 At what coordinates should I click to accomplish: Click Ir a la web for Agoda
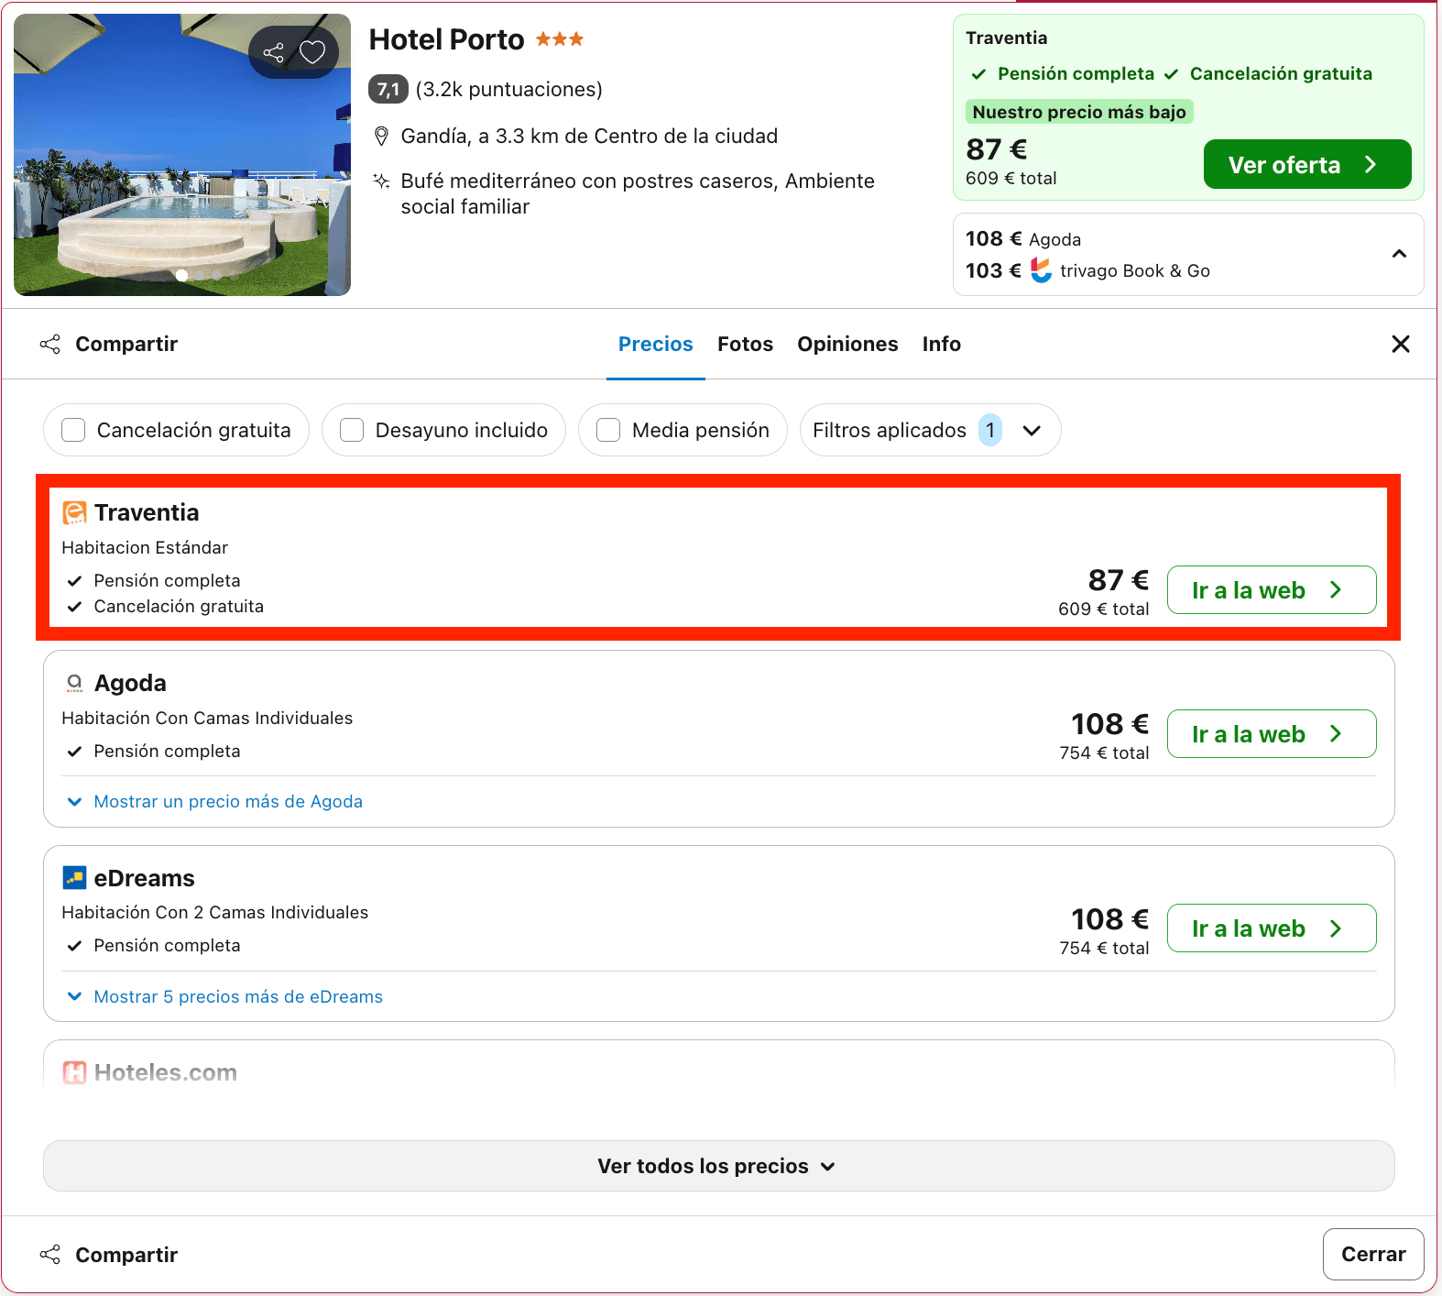[1272, 733]
